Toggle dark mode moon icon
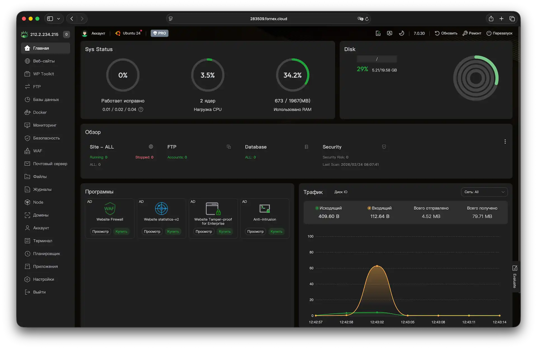The height and width of the screenshot is (349, 537). pyautogui.click(x=401, y=33)
